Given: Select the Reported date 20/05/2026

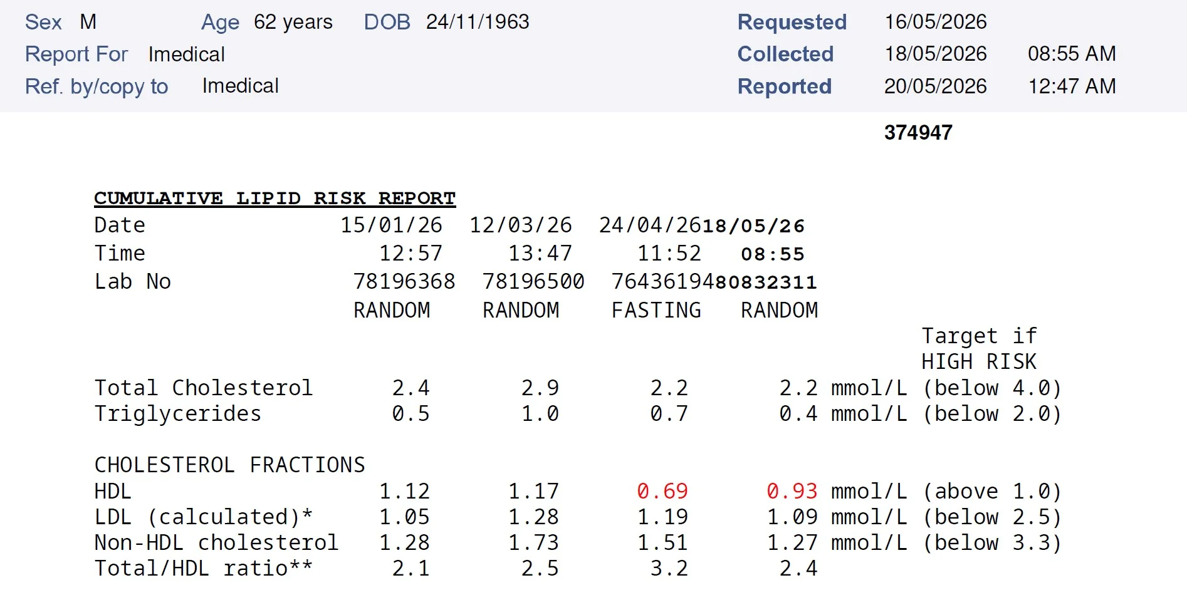Looking at the screenshot, I should coord(935,86).
